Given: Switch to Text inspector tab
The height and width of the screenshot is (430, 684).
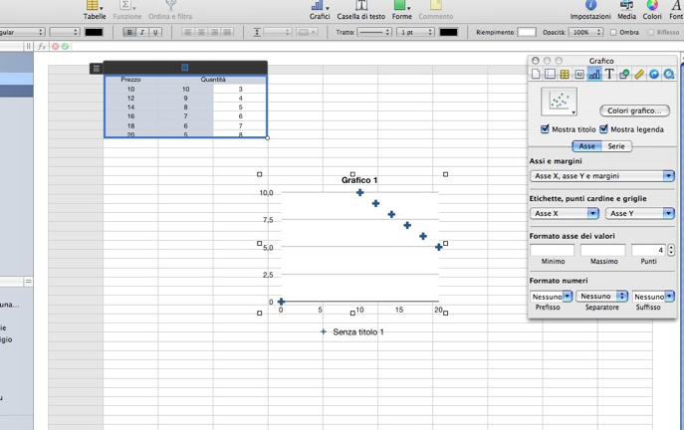Looking at the screenshot, I should coord(609,74).
